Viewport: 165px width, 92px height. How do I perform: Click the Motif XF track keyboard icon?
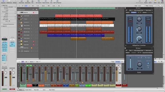(x=22, y=13)
